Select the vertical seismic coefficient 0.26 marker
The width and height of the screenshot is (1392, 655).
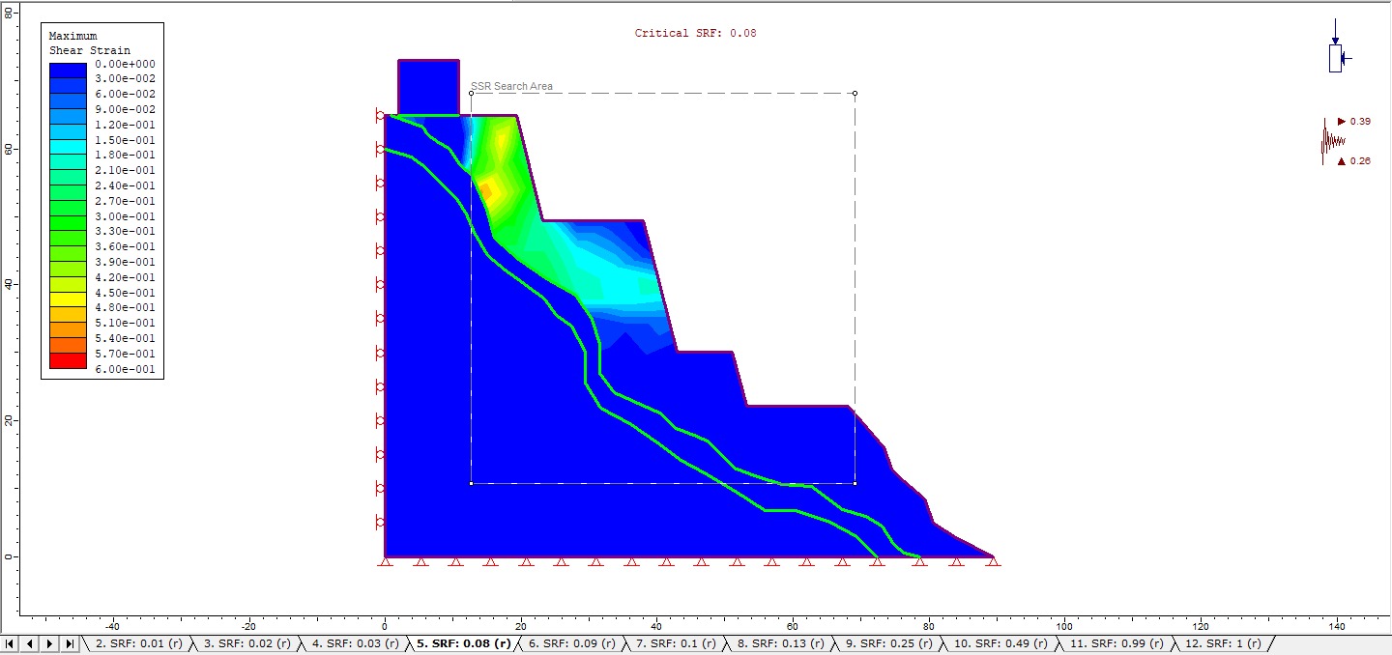coord(1354,161)
